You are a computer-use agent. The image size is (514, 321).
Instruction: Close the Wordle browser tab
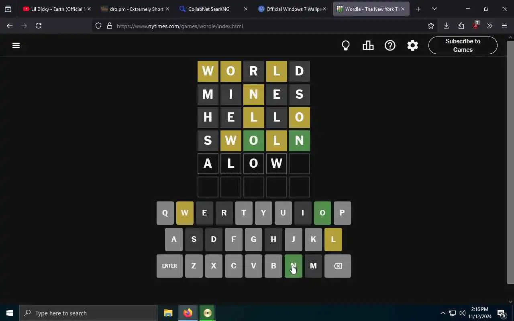(402, 9)
